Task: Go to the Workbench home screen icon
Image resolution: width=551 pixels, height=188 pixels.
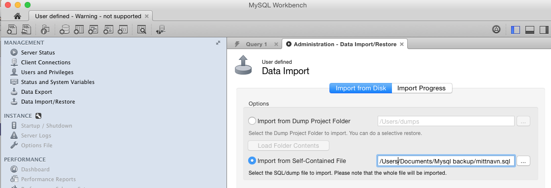Action: 17,16
